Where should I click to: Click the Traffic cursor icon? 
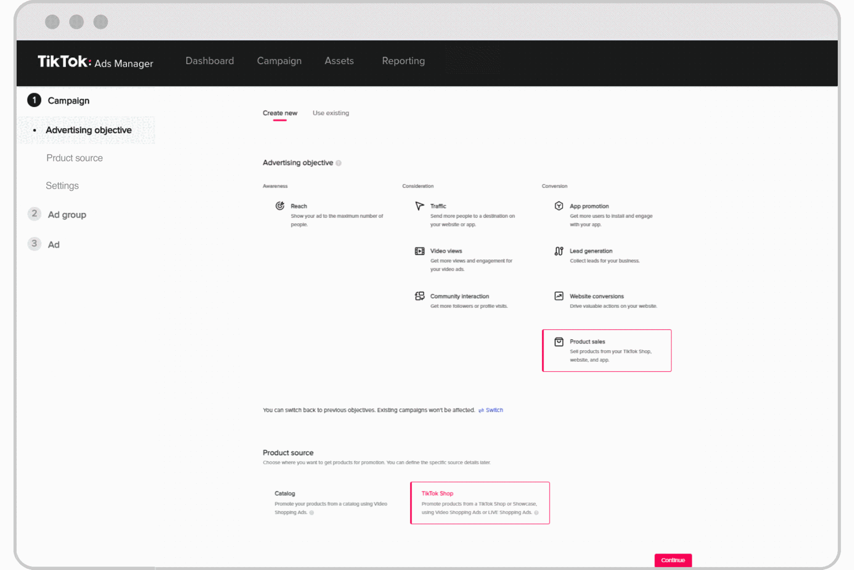(420, 206)
